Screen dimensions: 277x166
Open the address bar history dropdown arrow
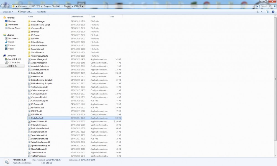tap(253, 6)
